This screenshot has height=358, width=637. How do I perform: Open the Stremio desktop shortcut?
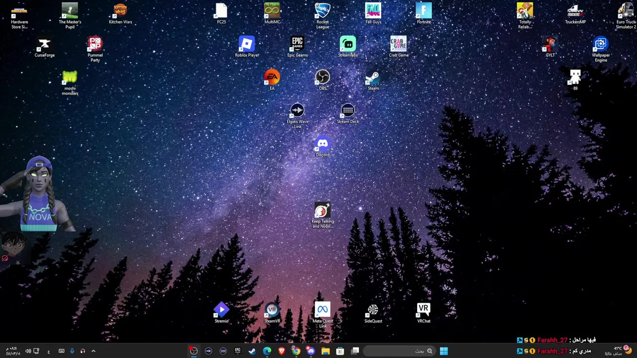point(221,313)
